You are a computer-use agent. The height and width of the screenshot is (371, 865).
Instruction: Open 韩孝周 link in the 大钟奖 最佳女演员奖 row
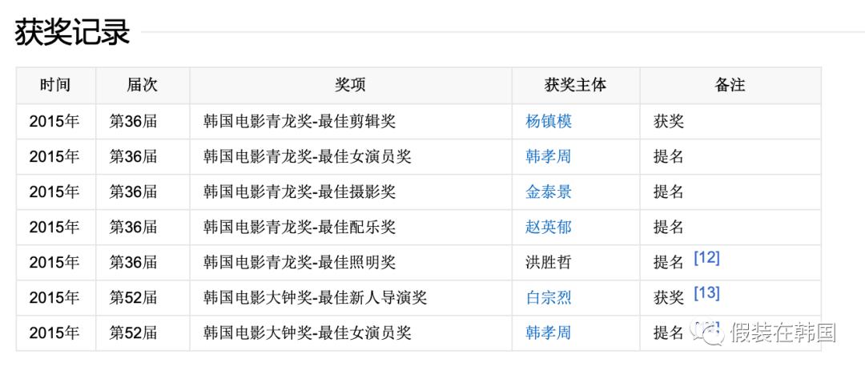[549, 333]
